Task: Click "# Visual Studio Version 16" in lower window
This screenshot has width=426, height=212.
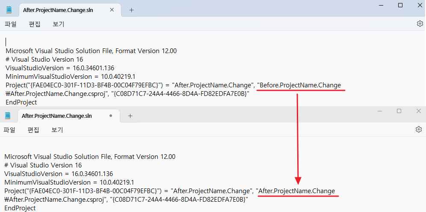Action: click(x=43, y=165)
